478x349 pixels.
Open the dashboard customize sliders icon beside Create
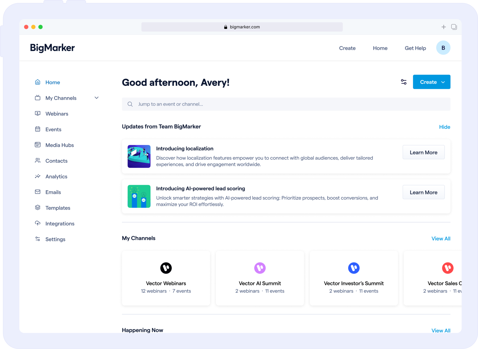[404, 82]
